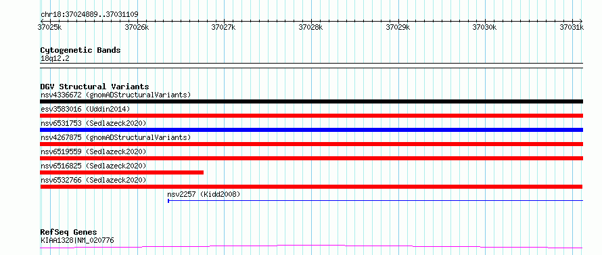
Task: Open the esv3583016 (Uddin2014) label
Action: pos(85,109)
